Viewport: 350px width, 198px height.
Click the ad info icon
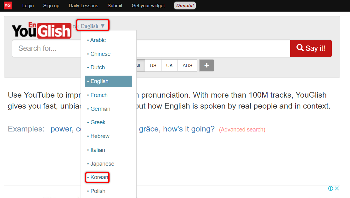[330, 189]
